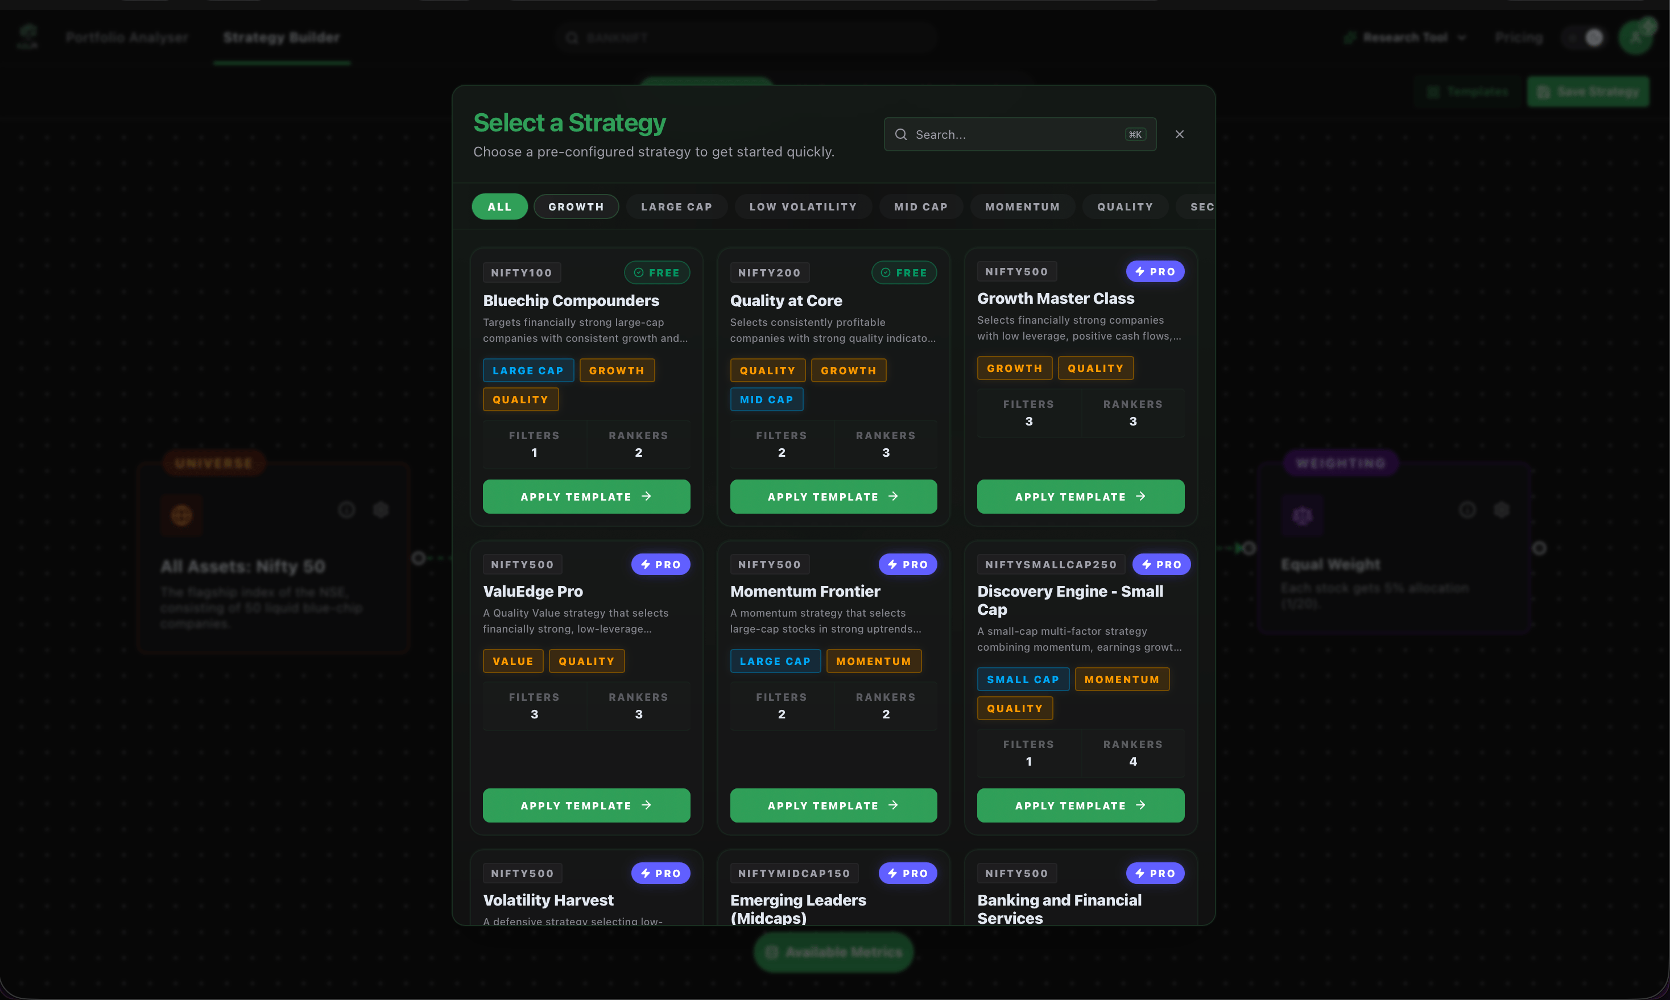Apply template for Momentum Frontier
This screenshot has height=1000, width=1670.
pyautogui.click(x=833, y=805)
